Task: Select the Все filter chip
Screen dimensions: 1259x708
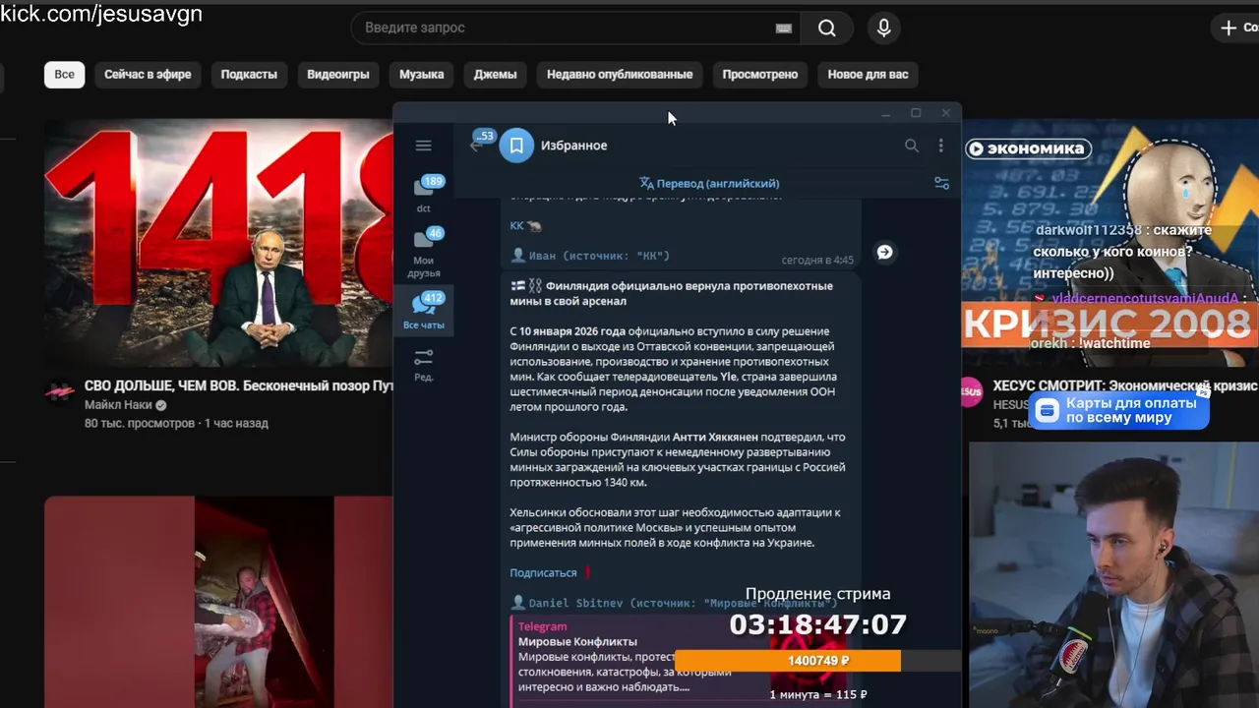Action: tap(64, 74)
